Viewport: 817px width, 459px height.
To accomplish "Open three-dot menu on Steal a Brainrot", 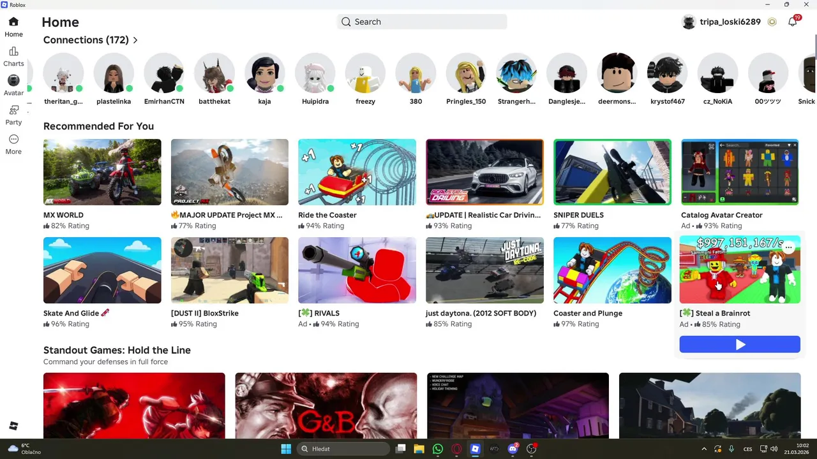I will click(789, 247).
